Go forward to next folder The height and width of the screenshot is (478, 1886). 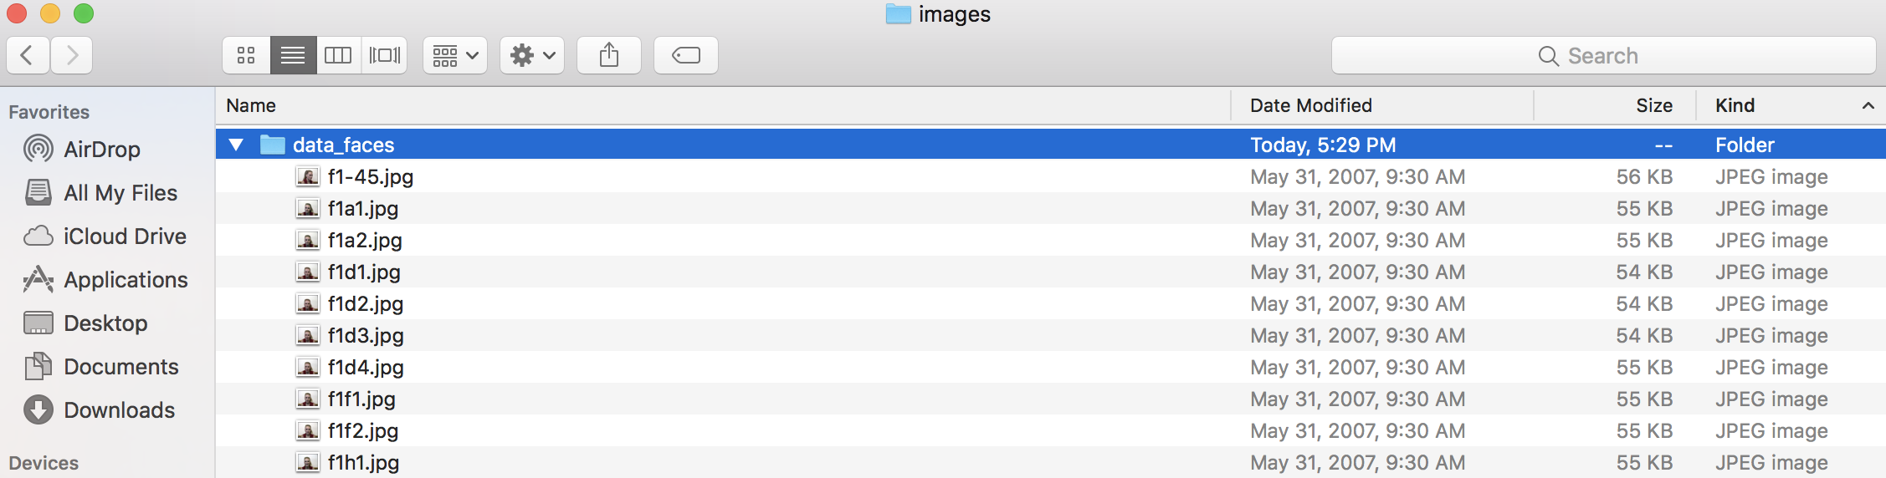click(72, 55)
